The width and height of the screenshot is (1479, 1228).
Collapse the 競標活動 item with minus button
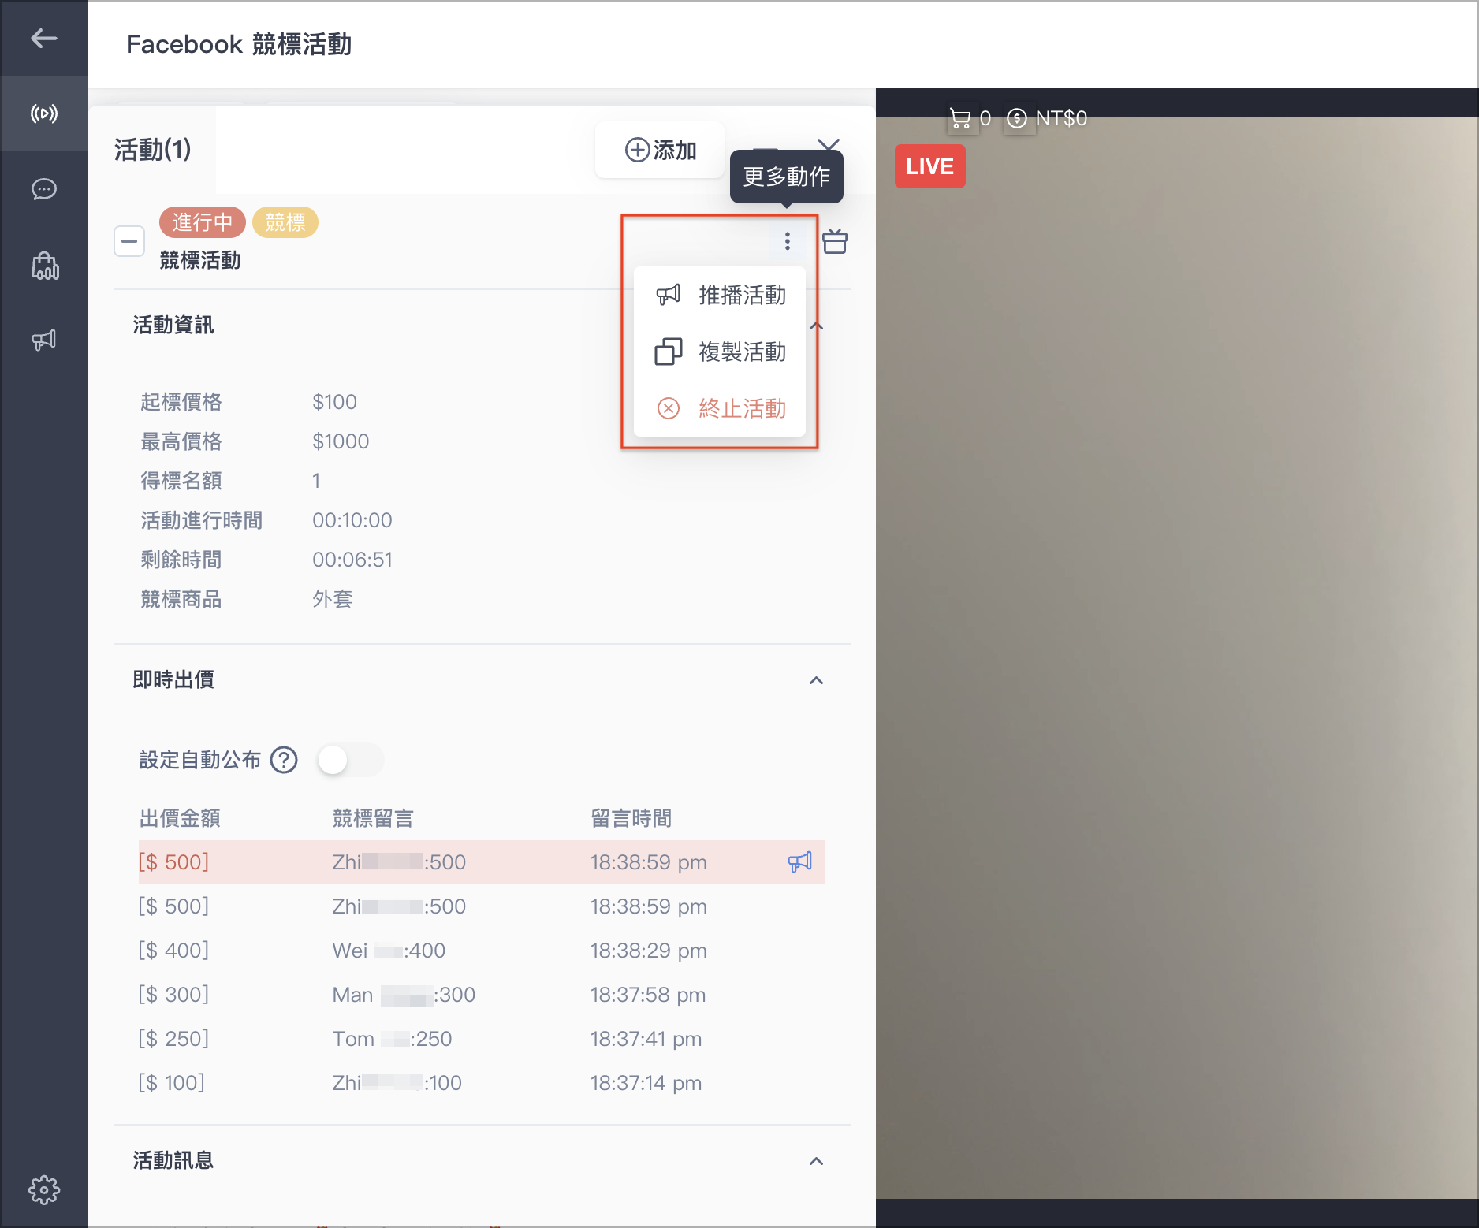(129, 241)
